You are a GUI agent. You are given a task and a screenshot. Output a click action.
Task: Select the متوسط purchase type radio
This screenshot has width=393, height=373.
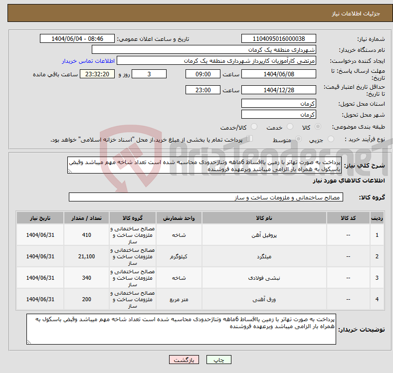[298, 139]
